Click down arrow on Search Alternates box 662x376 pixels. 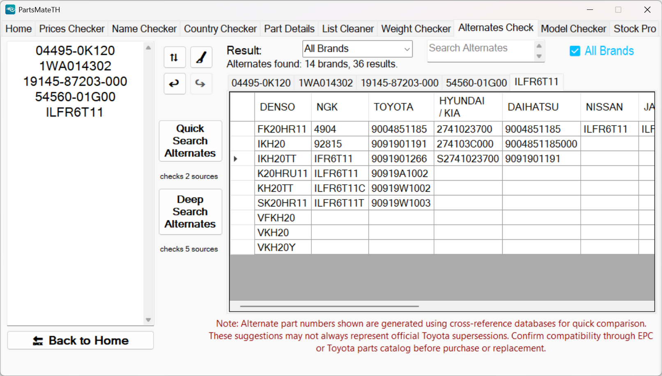[x=539, y=56]
